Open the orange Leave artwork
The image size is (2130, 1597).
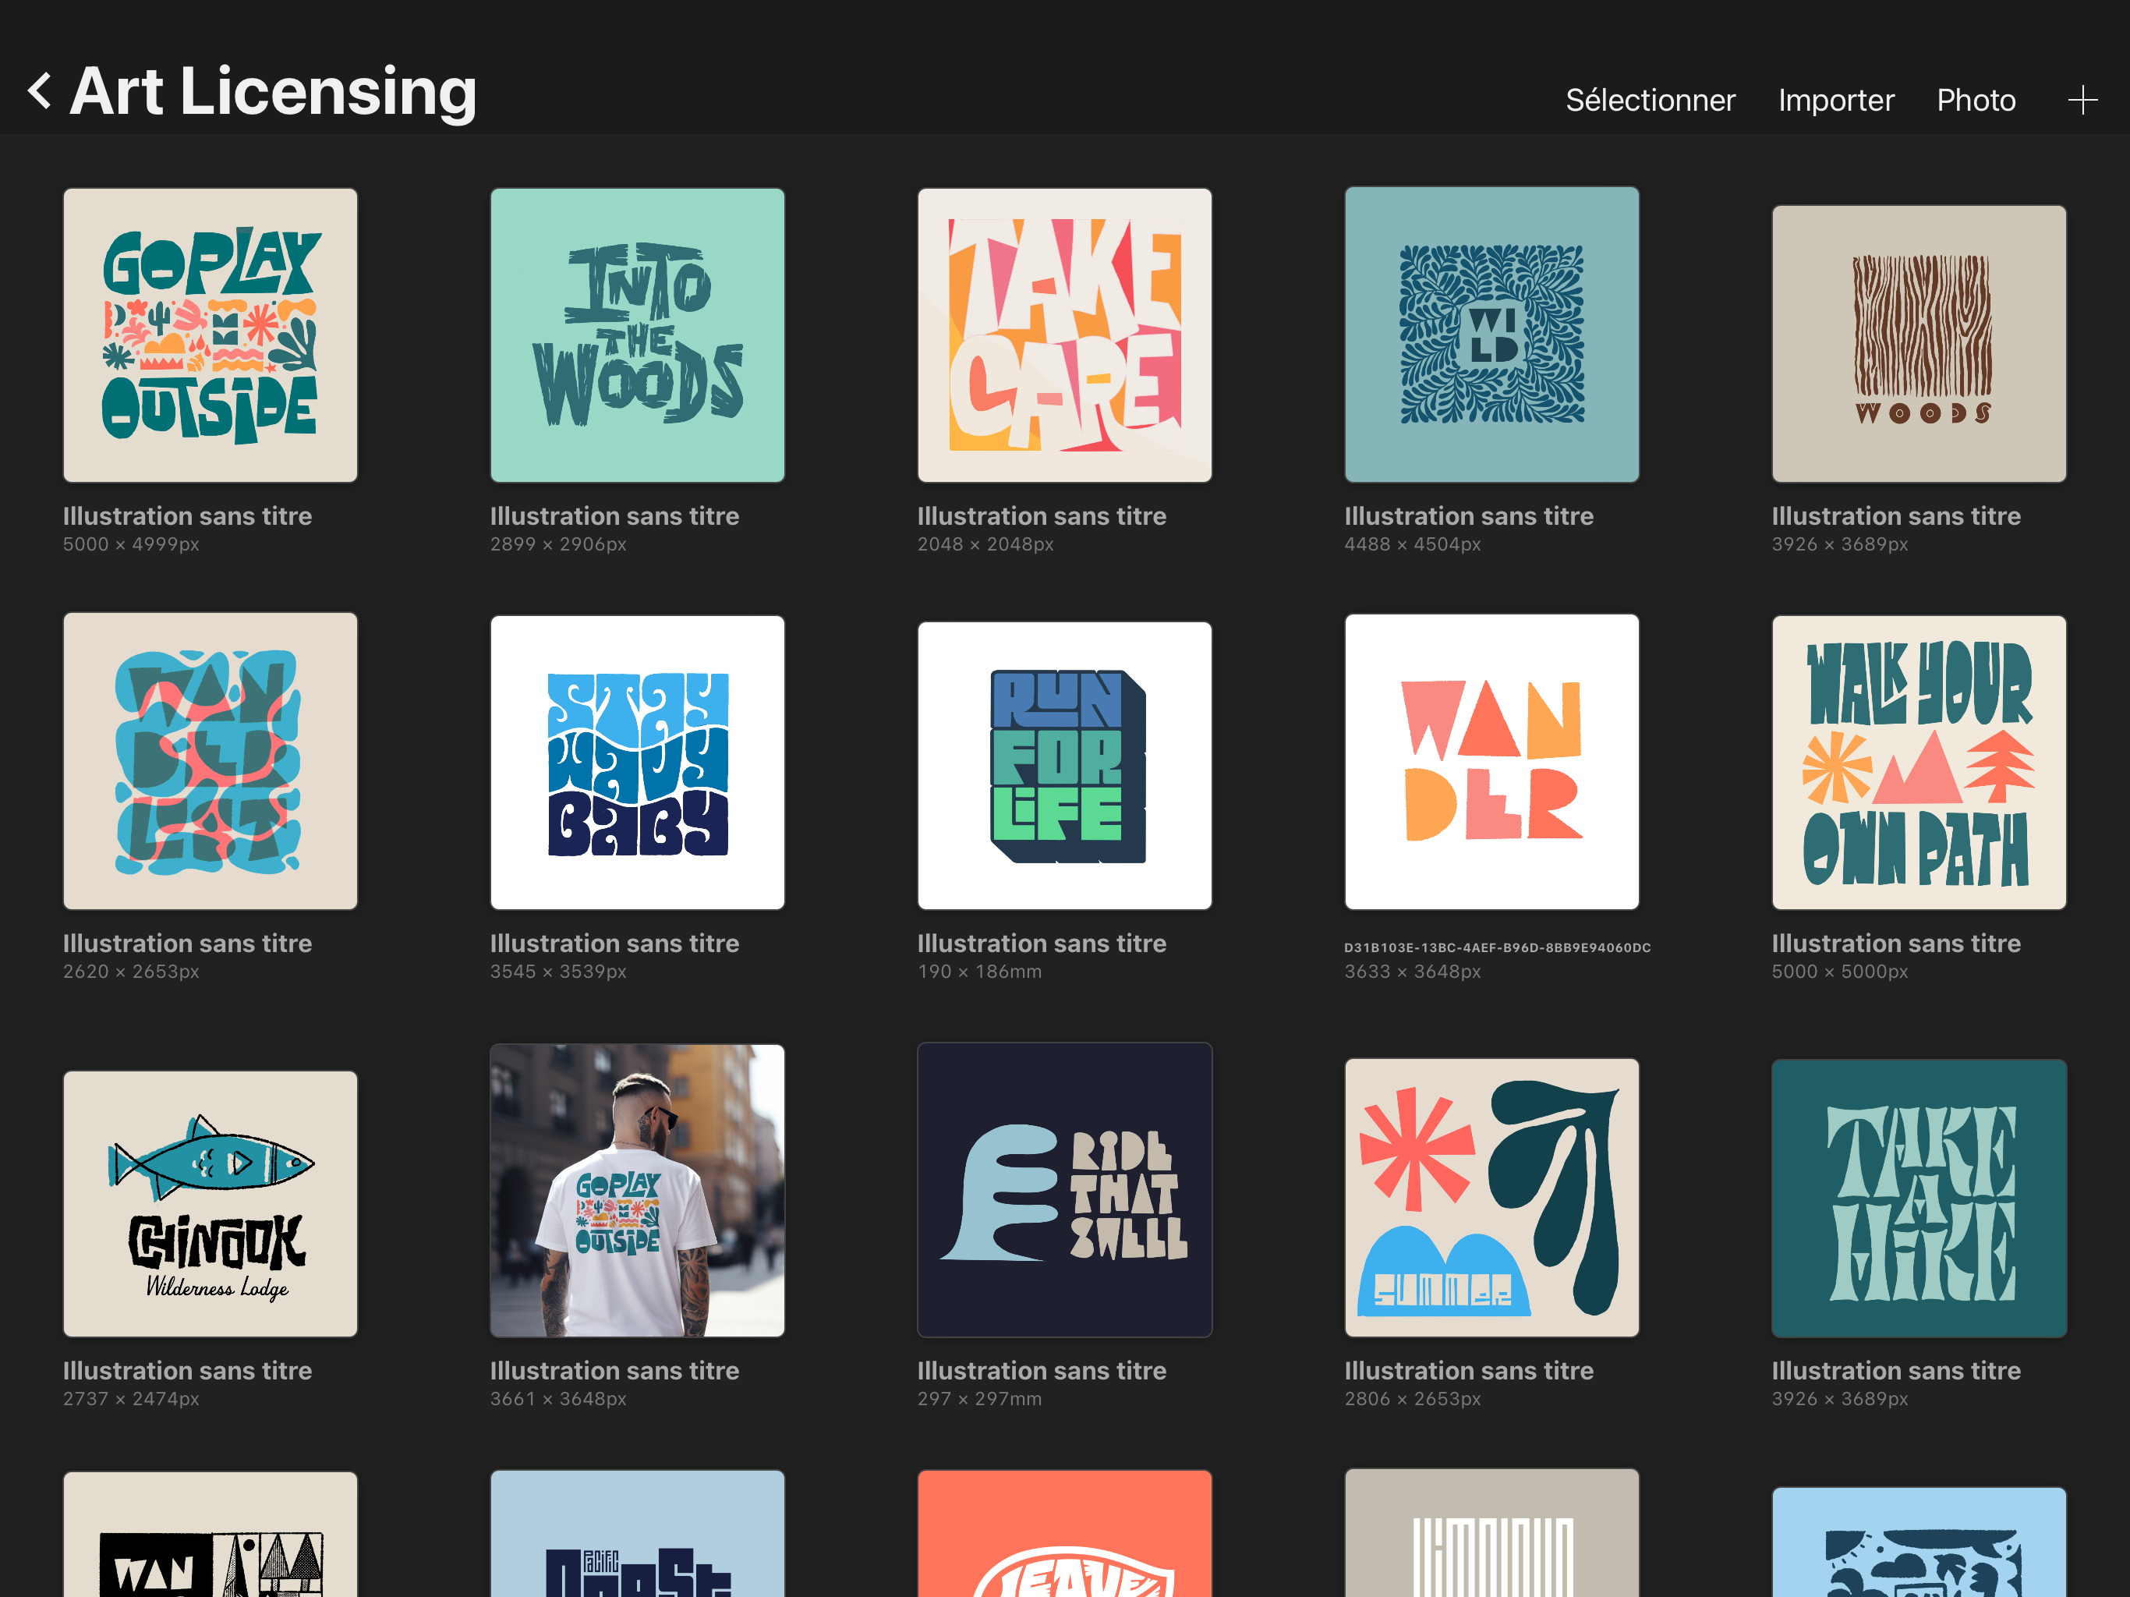pos(1064,1533)
